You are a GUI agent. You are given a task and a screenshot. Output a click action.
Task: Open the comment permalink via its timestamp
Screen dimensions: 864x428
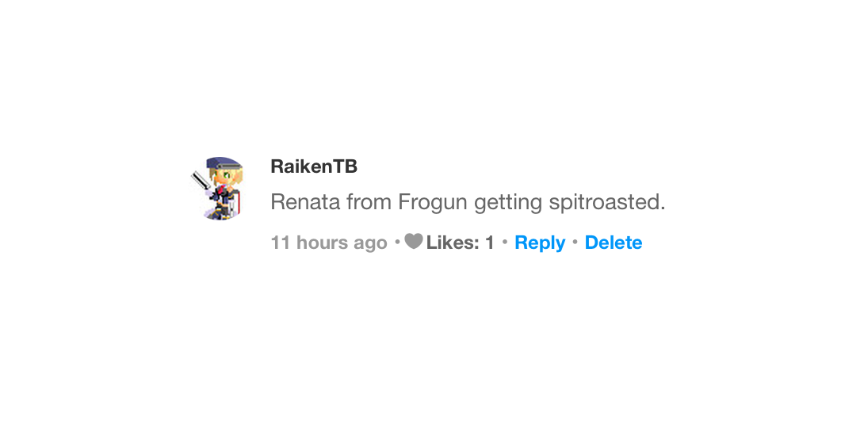coord(329,243)
